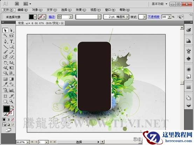The height and width of the screenshot is (145, 194).
Task: Open the Brushes panel
Action: [x=188, y=51]
